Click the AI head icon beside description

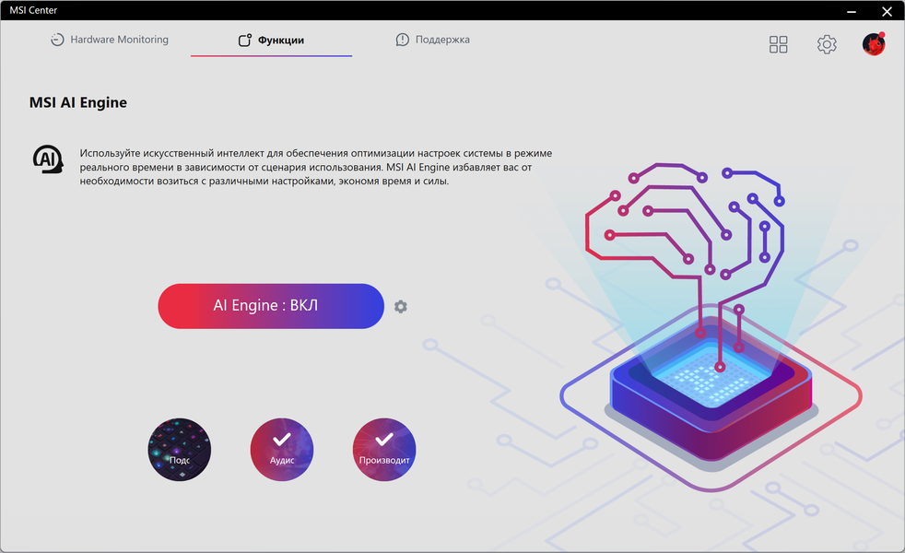pos(47,159)
